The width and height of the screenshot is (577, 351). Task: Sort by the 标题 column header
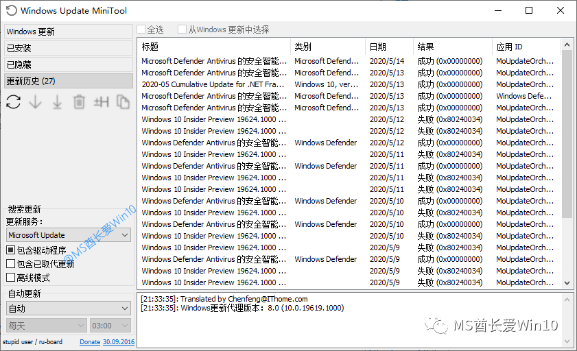pyautogui.click(x=214, y=47)
